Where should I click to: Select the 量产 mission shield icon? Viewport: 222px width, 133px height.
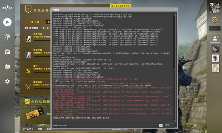coord(28,71)
